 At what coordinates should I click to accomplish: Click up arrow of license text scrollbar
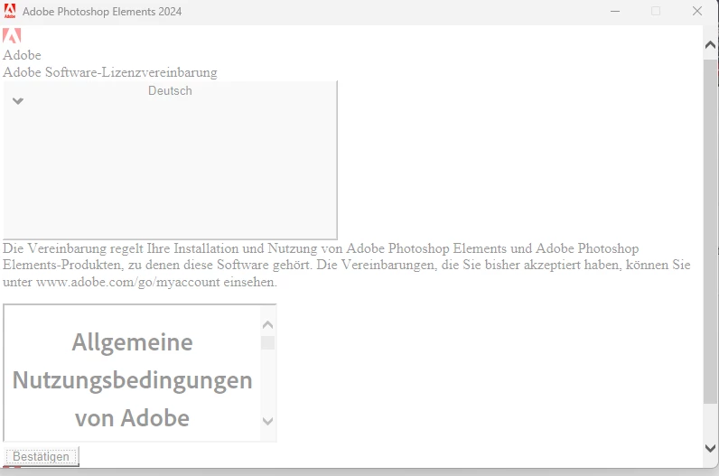267,325
